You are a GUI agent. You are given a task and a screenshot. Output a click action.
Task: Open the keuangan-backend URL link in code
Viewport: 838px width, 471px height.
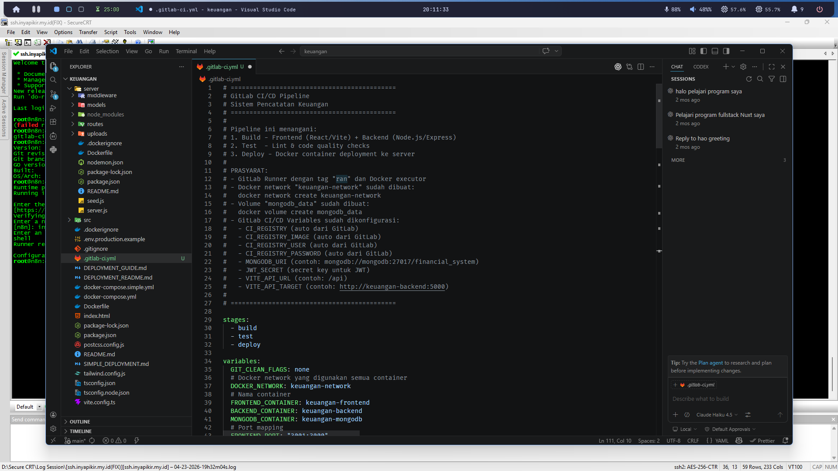point(392,287)
